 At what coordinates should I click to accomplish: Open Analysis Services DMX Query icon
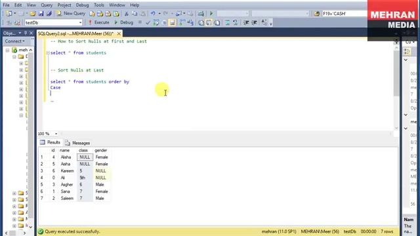pyautogui.click(x=108, y=13)
